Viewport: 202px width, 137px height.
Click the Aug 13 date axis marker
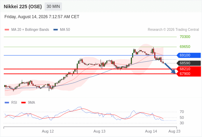click(x=99, y=131)
